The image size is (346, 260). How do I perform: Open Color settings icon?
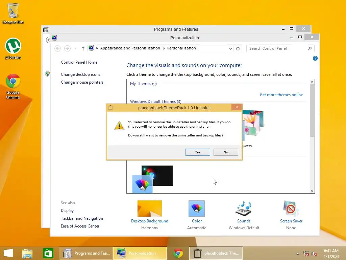(x=197, y=209)
